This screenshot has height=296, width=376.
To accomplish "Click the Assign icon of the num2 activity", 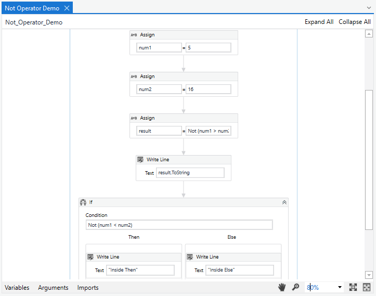I will coord(134,76).
